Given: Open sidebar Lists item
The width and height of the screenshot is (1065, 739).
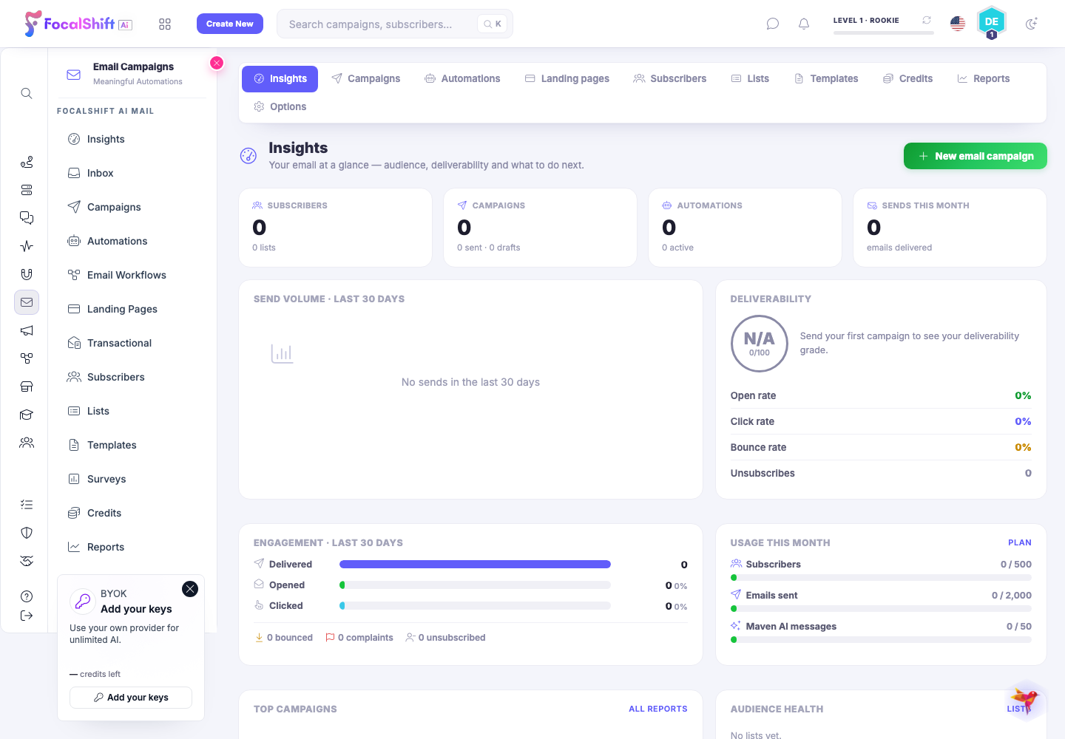Looking at the screenshot, I should tap(132, 411).
